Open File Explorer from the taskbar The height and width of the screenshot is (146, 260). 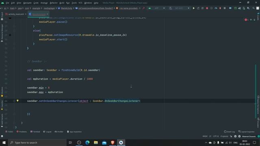pyautogui.click(x=96, y=142)
